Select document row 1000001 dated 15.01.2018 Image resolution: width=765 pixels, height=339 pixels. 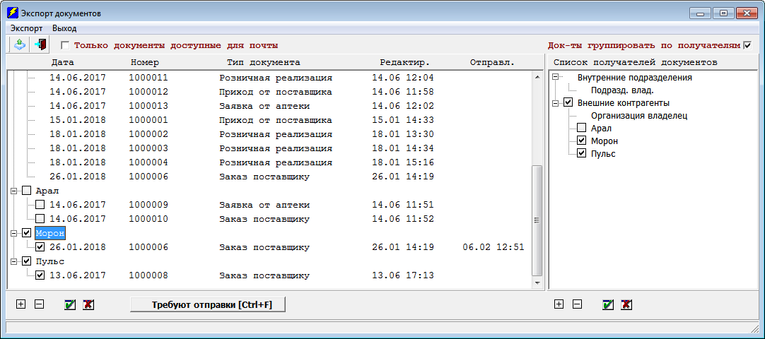(242, 120)
